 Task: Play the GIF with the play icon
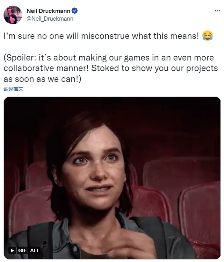tap(12, 250)
